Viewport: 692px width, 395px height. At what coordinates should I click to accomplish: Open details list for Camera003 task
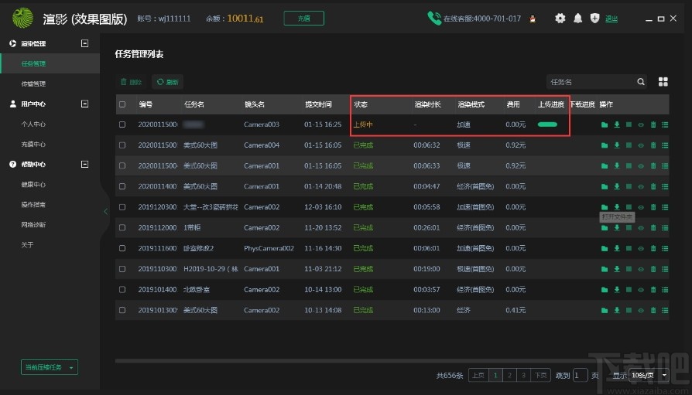pos(665,124)
